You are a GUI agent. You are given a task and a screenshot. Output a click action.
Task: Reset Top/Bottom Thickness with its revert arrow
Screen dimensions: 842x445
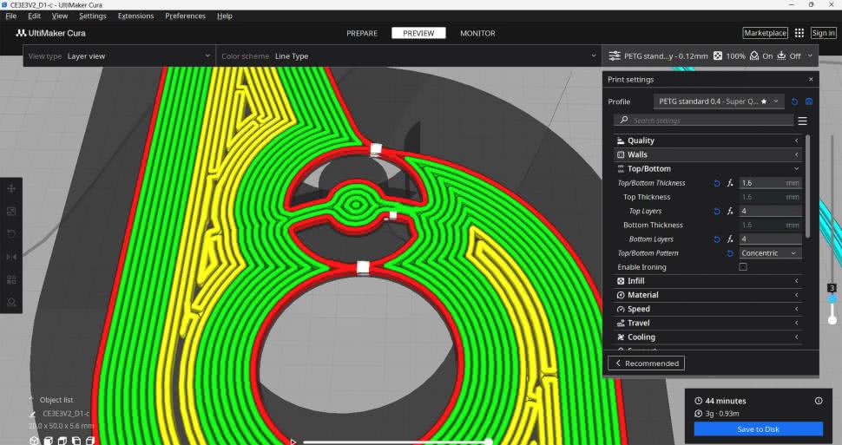[x=717, y=183]
